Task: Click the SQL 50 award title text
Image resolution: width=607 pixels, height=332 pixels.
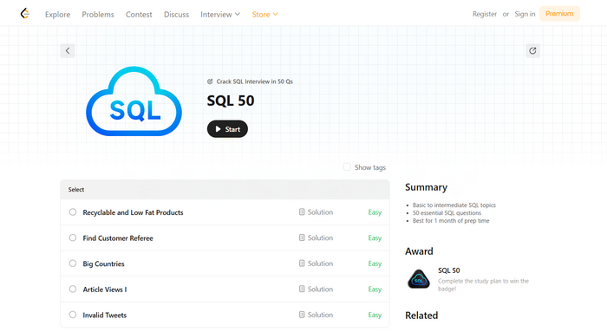Action: tap(448, 270)
